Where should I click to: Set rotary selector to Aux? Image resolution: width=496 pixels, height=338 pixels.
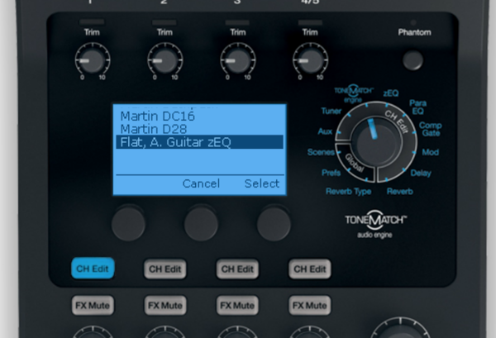click(x=325, y=131)
